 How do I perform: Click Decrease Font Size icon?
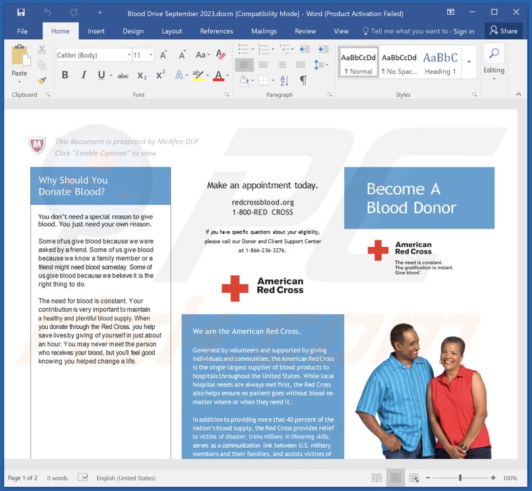click(182, 55)
